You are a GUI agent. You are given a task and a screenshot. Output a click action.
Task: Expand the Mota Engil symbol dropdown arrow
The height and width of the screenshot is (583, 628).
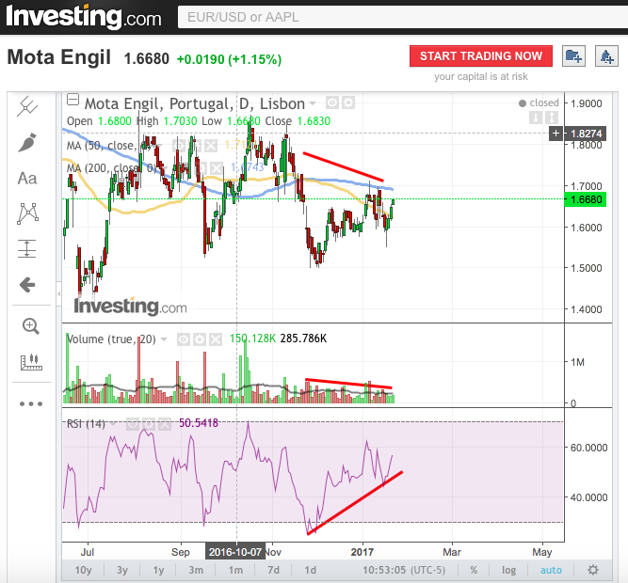[x=313, y=103]
